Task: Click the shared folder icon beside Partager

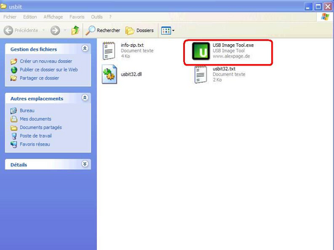Action: point(14,78)
